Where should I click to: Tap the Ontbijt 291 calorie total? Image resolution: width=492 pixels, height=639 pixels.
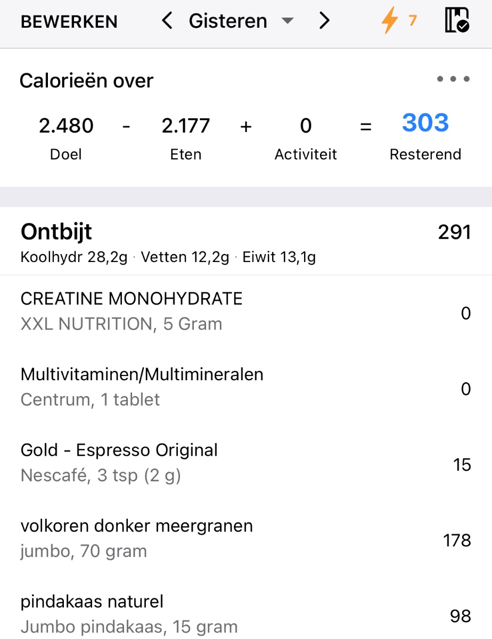click(x=454, y=232)
